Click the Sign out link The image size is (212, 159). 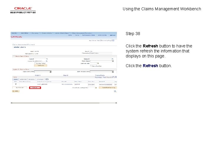(112, 35)
